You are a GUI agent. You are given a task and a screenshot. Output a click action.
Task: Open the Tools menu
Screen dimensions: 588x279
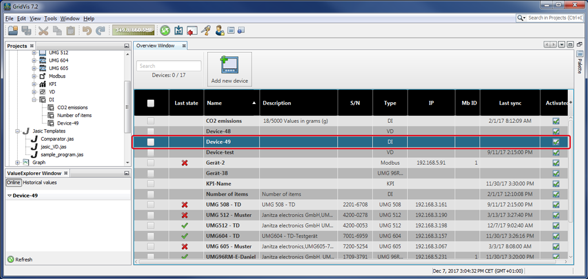click(51, 18)
